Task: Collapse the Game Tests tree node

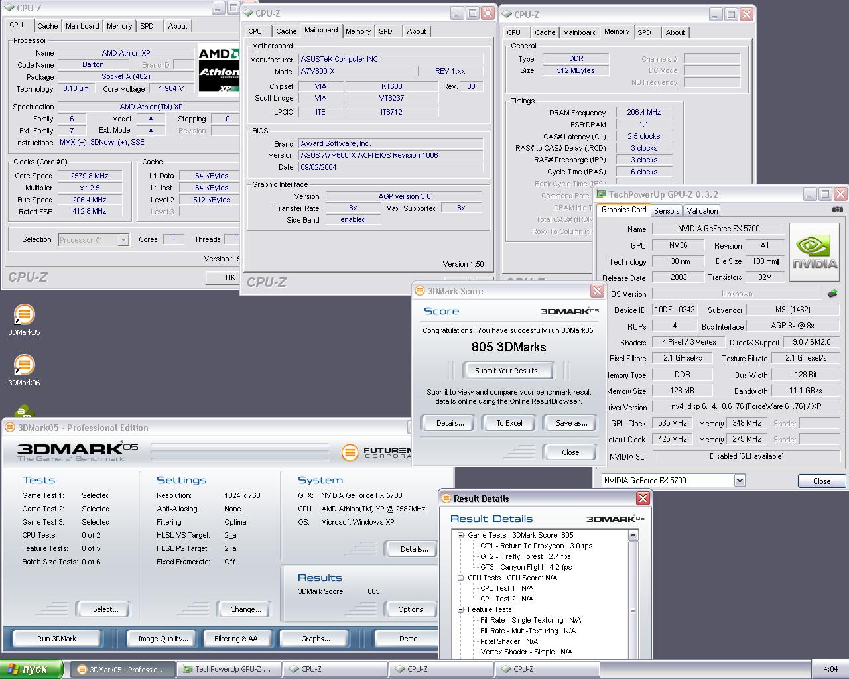Action: [460, 535]
